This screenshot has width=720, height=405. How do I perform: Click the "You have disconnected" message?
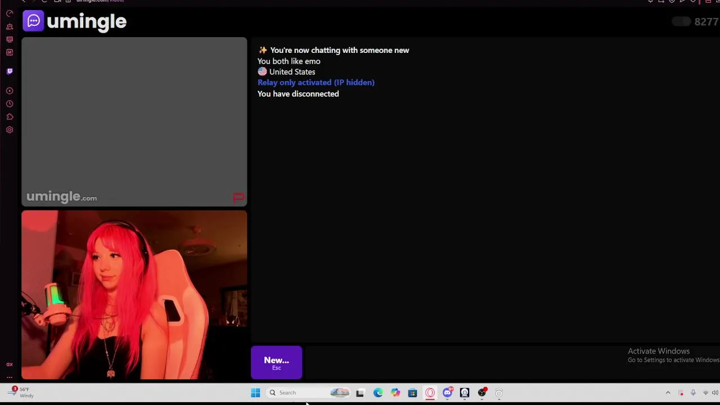298,94
